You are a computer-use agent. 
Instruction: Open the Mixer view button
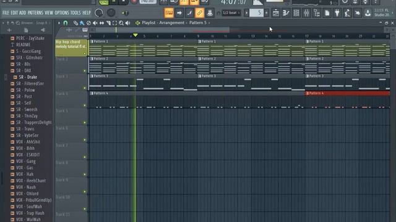[306, 13]
